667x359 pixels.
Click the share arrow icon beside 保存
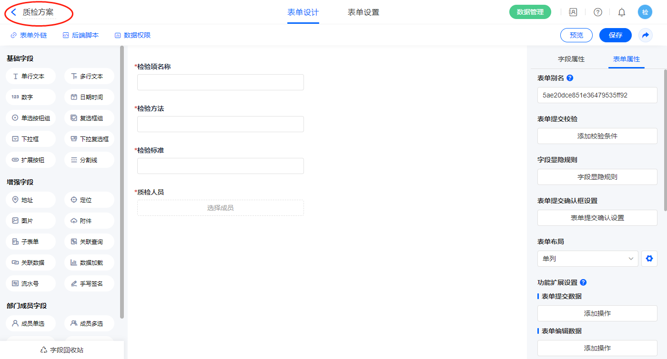click(x=646, y=35)
